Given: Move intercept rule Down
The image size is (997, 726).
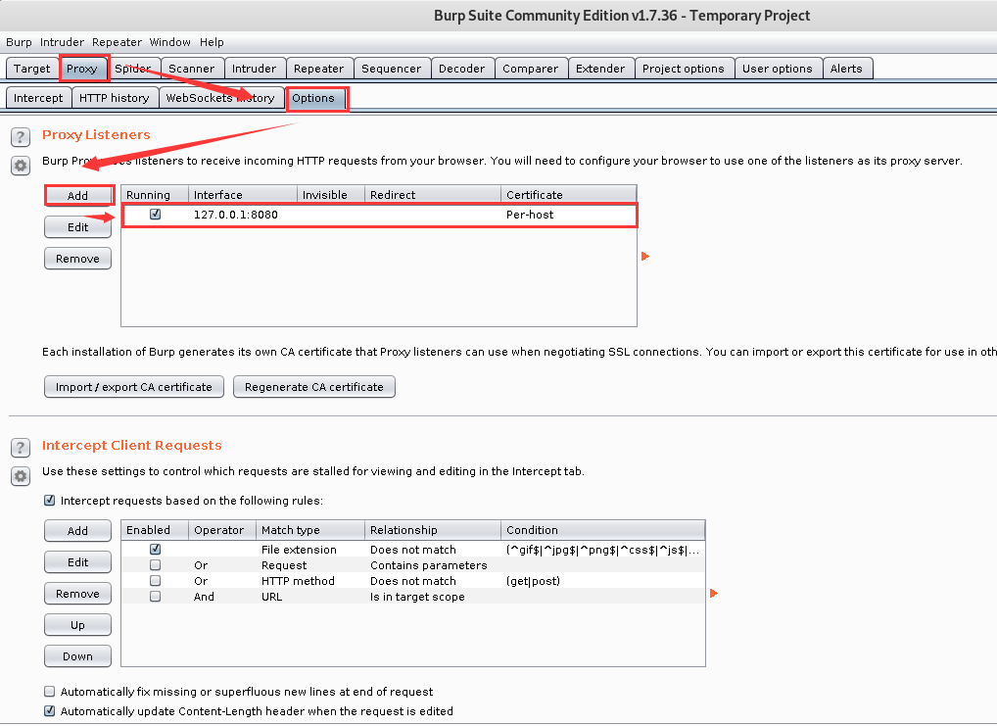Looking at the screenshot, I should (x=78, y=656).
